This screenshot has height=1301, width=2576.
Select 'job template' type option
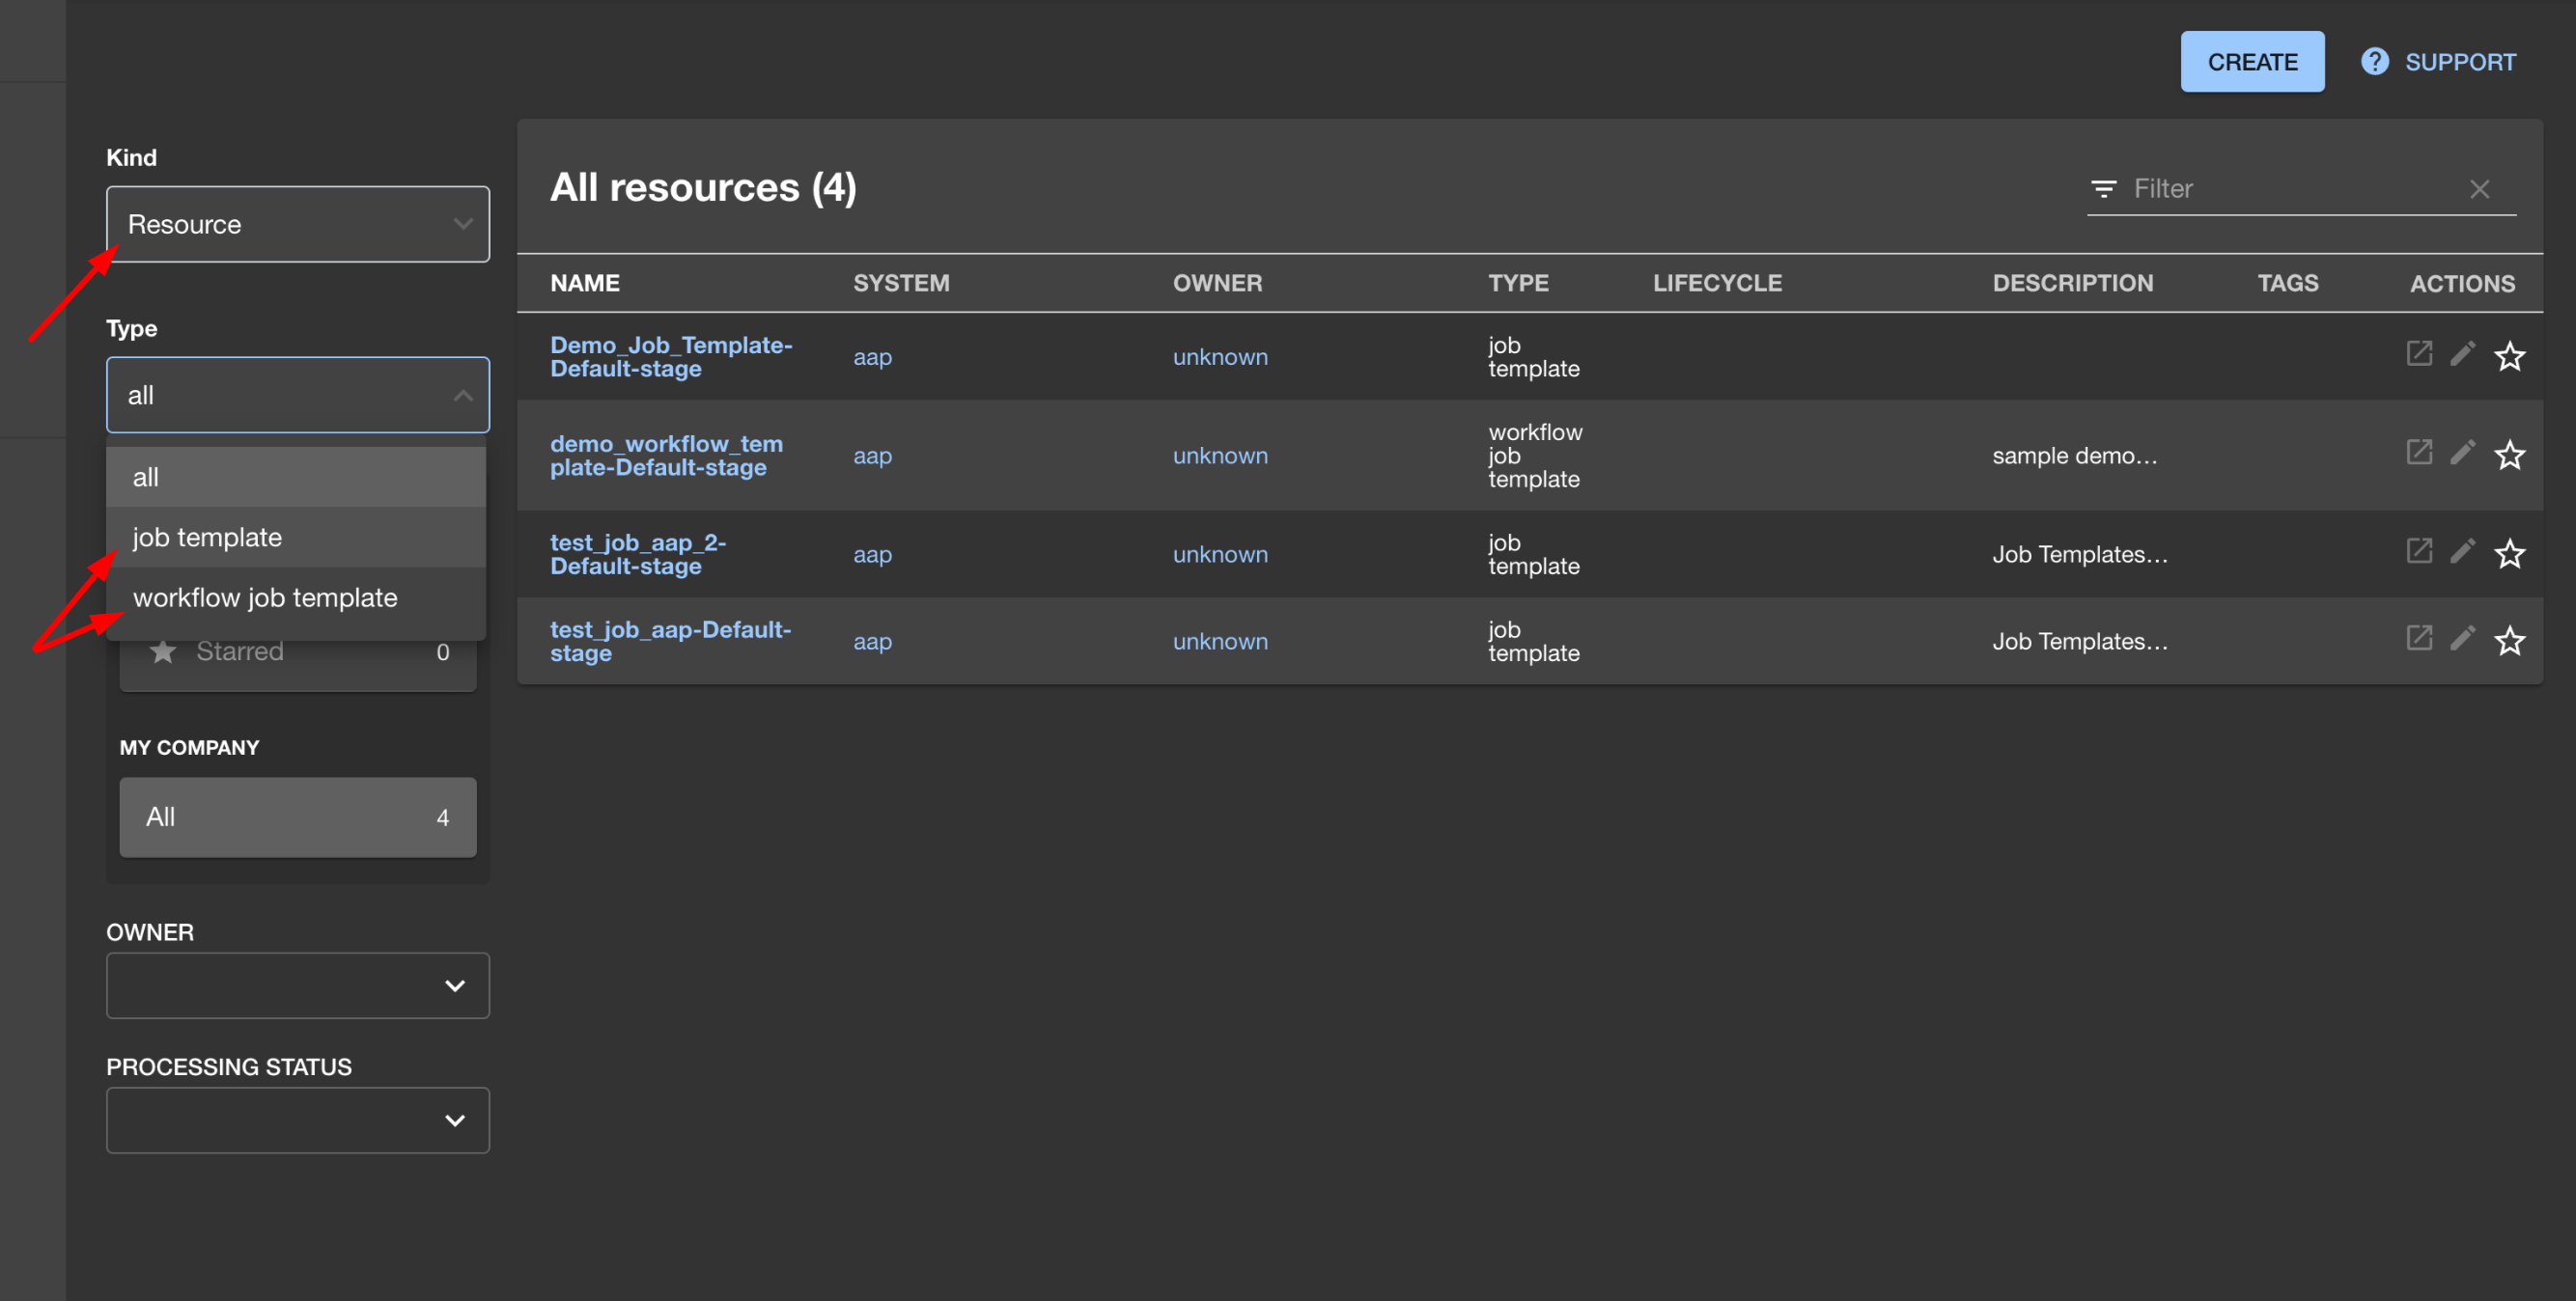(296, 537)
